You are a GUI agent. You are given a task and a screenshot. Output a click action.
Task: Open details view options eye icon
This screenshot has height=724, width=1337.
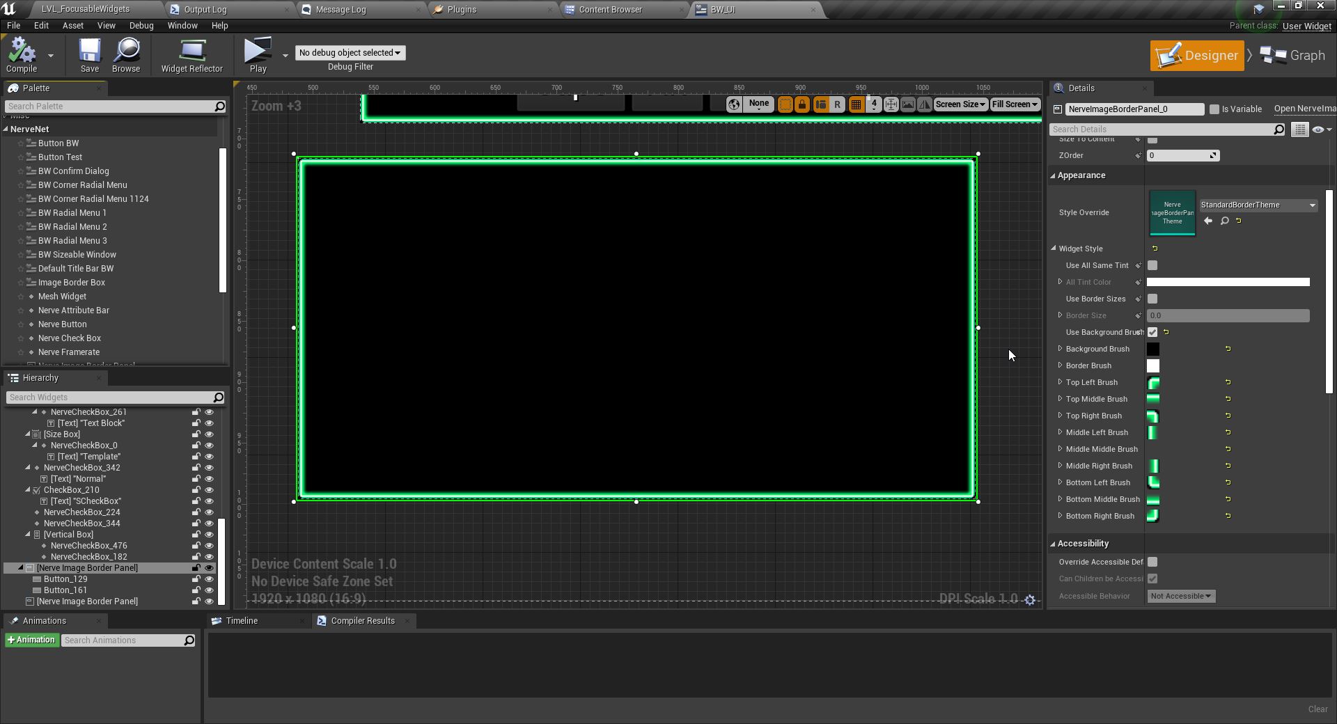point(1321,129)
